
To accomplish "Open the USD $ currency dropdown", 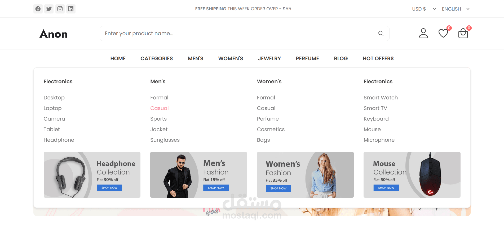I will pyautogui.click(x=424, y=9).
